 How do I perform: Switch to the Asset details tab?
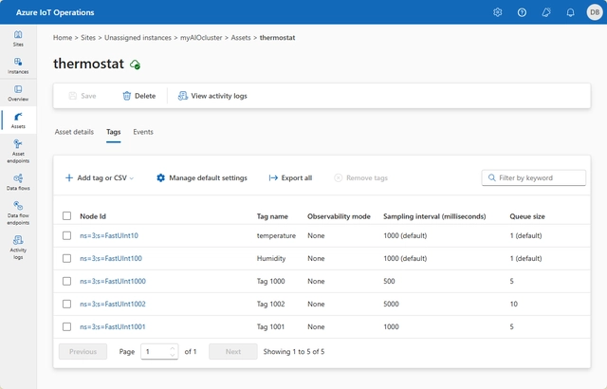point(74,132)
